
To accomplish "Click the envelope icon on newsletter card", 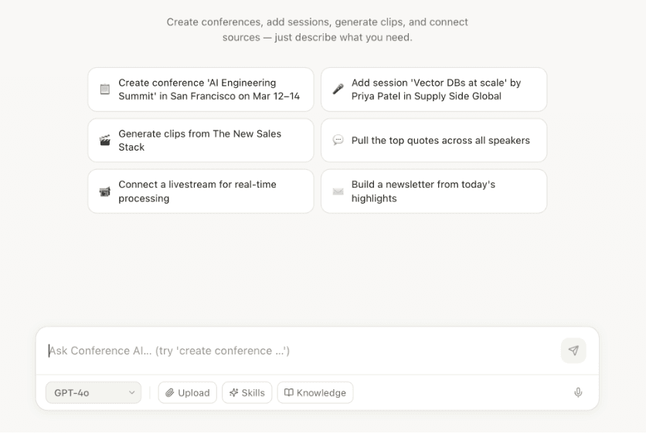I will (338, 192).
